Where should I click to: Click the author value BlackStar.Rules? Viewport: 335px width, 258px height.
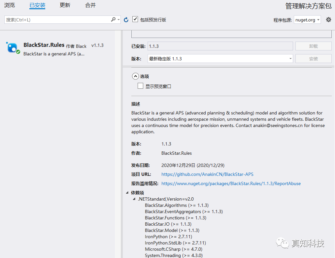(177, 153)
